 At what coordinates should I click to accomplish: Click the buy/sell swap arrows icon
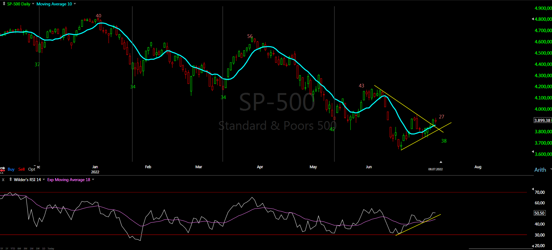click(2, 169)
